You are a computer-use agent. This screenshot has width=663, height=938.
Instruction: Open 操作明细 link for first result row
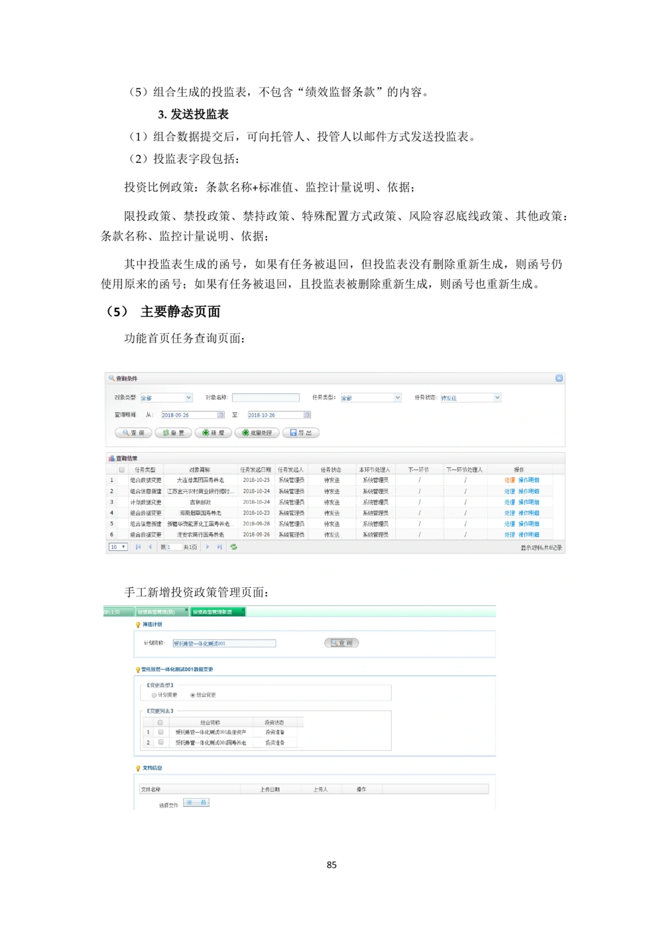[x=528, y=480]
